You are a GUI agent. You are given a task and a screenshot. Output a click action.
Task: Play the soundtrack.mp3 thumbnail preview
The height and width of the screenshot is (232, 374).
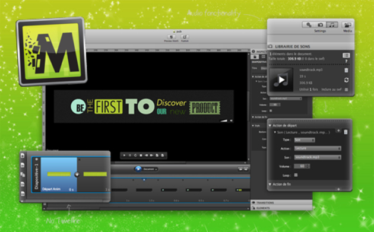pos(281,80)
